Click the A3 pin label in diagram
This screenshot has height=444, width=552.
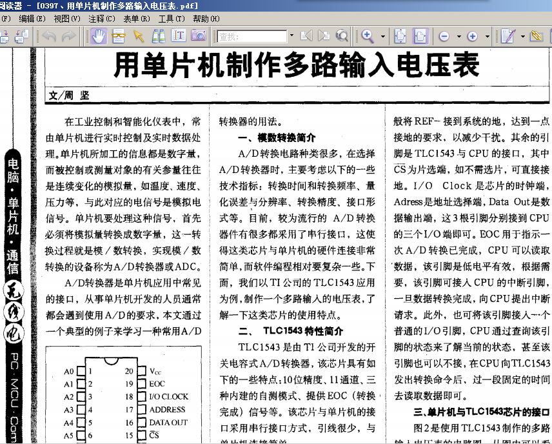point(68,410)
